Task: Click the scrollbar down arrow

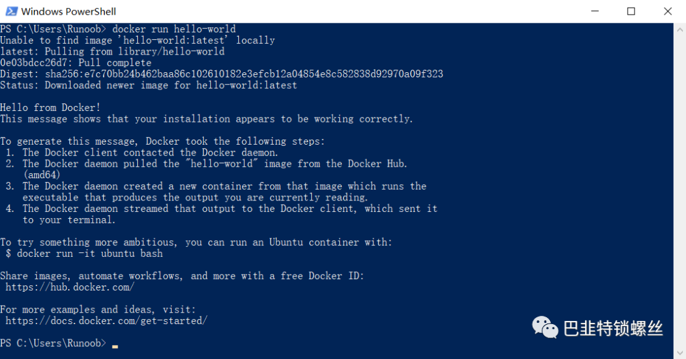Action: click(680, 352)
